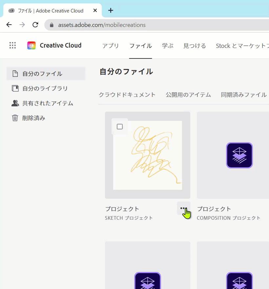Switch to クラウドドキュメント tab
This screenshot has width=269, height=289.
coord(127,95)
